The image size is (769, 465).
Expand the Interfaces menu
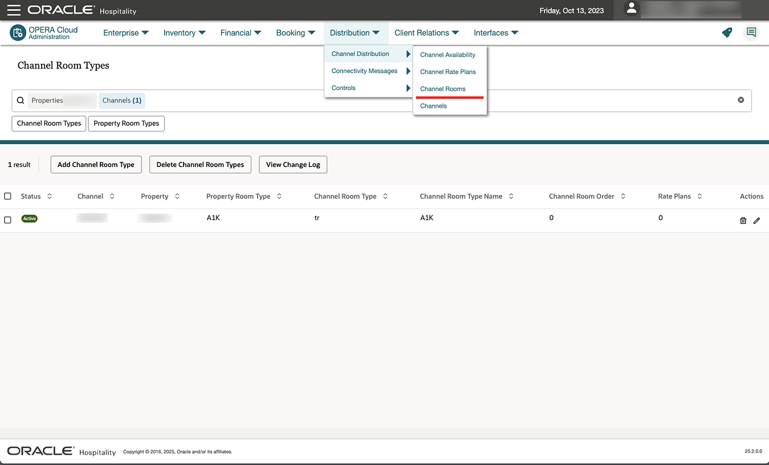[497, 32]
